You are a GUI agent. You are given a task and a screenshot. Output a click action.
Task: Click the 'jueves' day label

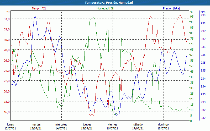[x=87, y=125]
